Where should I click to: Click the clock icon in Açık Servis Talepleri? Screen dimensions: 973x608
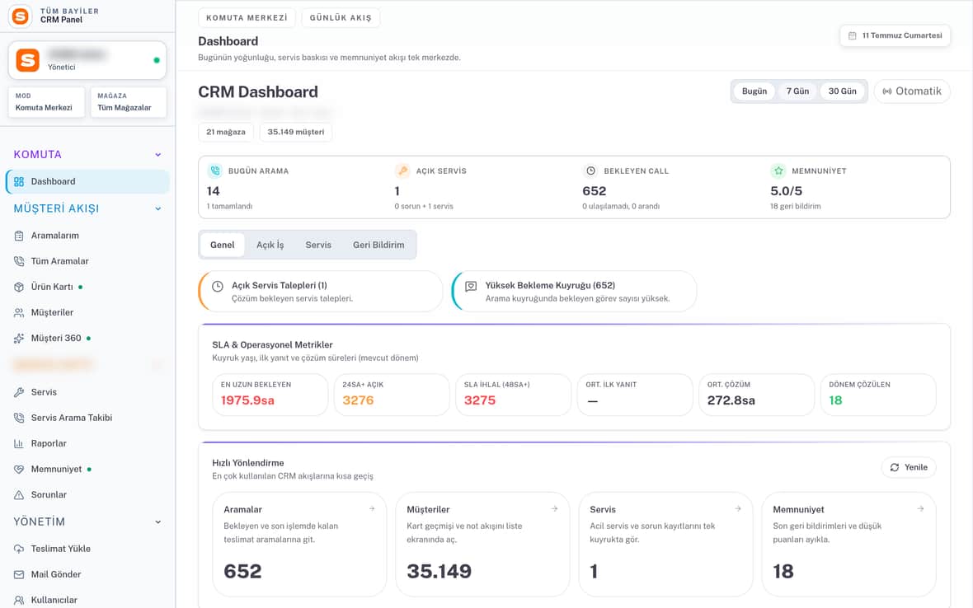click(217, 287)
